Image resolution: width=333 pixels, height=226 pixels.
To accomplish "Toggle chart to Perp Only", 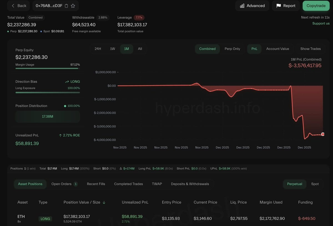I will click(x=232, y=49).
